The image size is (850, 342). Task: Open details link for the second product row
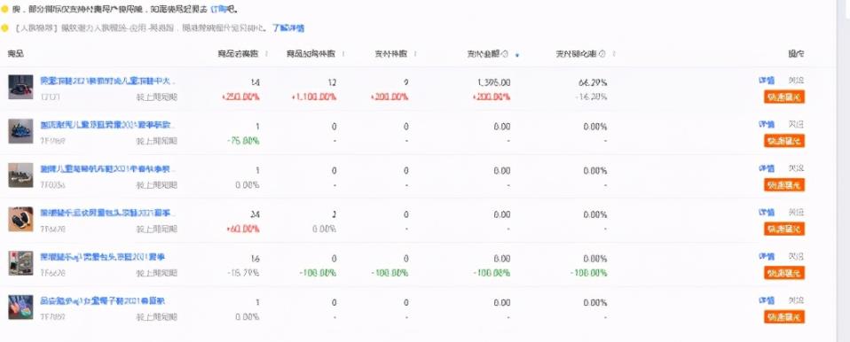767,124
